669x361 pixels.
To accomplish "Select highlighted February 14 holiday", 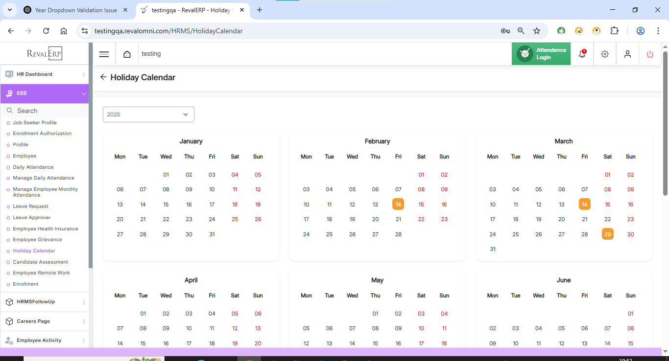I will 398,204.
